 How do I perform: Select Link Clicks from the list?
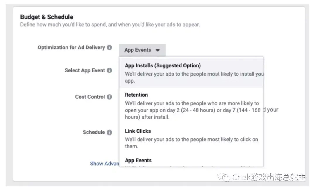(191, 138)
